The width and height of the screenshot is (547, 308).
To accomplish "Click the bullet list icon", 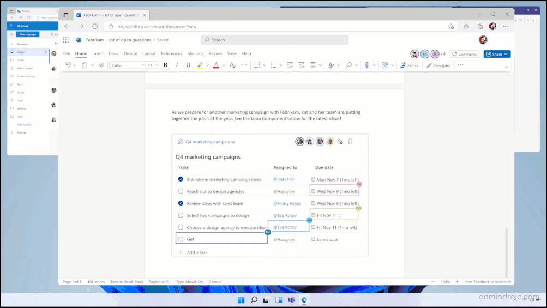I will pos(257,65).
